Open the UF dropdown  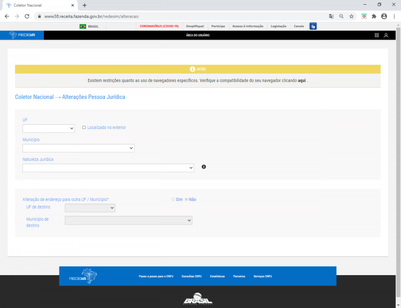tap(49, 128)
